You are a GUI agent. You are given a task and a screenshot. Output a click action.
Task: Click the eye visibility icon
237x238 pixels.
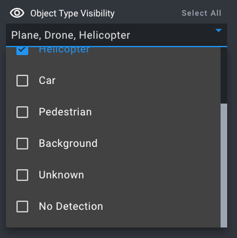tap(17, 13)
